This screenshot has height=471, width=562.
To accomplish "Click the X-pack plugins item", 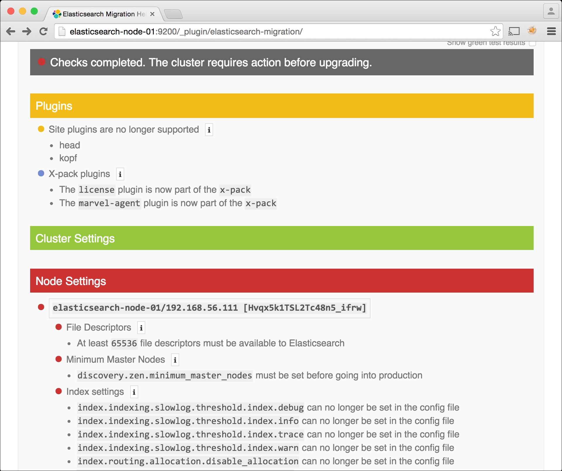I will (79, 174).
